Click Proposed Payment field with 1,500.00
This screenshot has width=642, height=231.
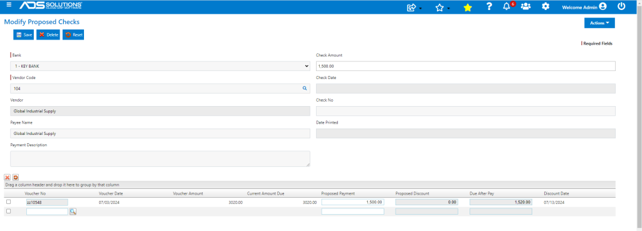point(353,202)
